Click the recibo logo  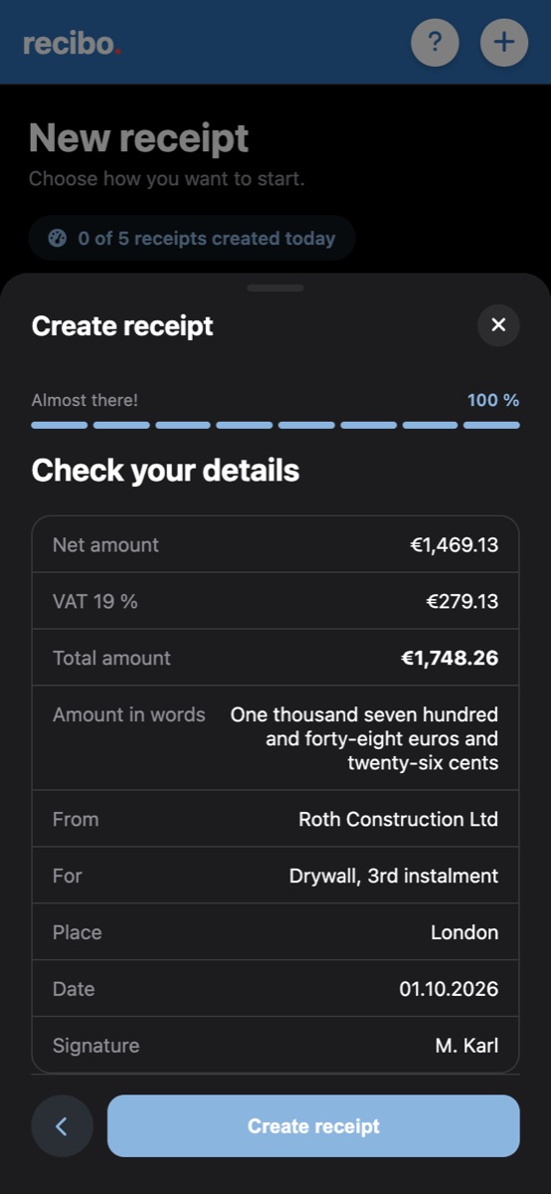73,43
